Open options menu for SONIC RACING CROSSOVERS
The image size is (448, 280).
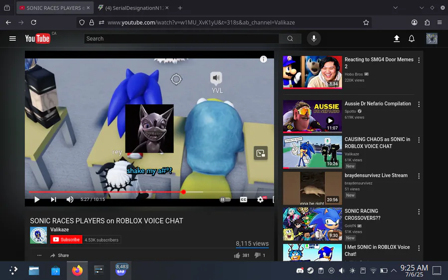[x=419, y=212]
